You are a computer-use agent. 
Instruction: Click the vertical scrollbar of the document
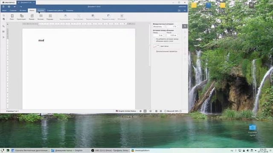click(x=150, y=45)
